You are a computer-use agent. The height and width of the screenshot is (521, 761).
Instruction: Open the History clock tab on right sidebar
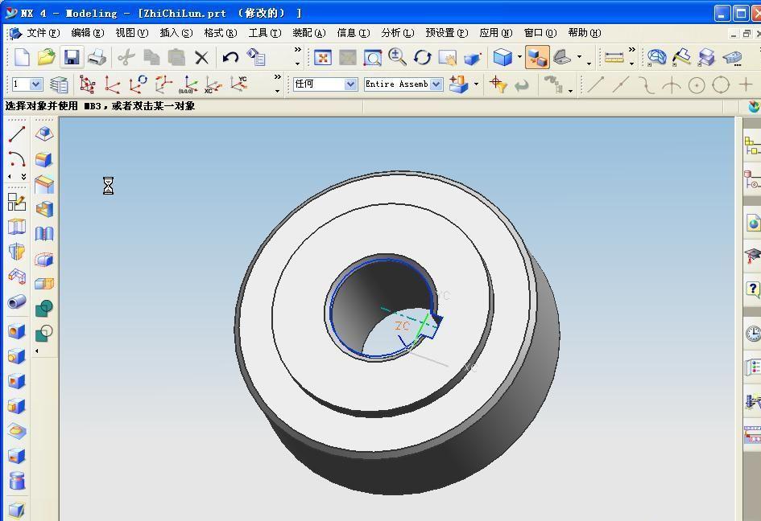pos(752,333)
